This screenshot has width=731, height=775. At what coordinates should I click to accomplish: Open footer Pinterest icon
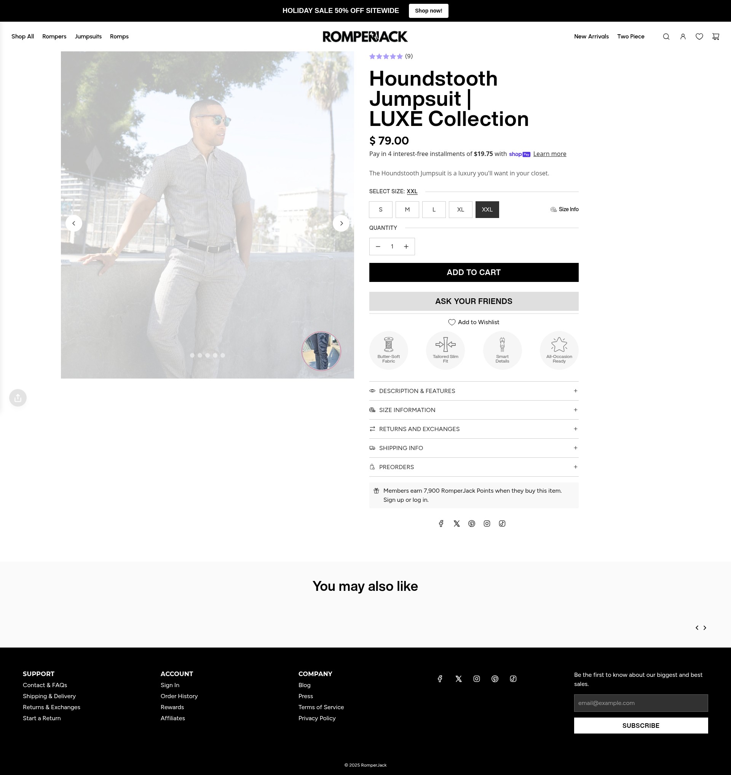[x=495, y=679]
